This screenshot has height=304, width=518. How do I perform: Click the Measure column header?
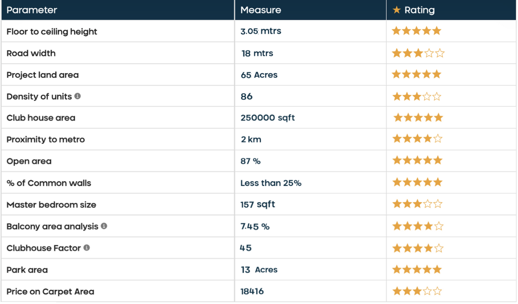click(x=261, y=10)
